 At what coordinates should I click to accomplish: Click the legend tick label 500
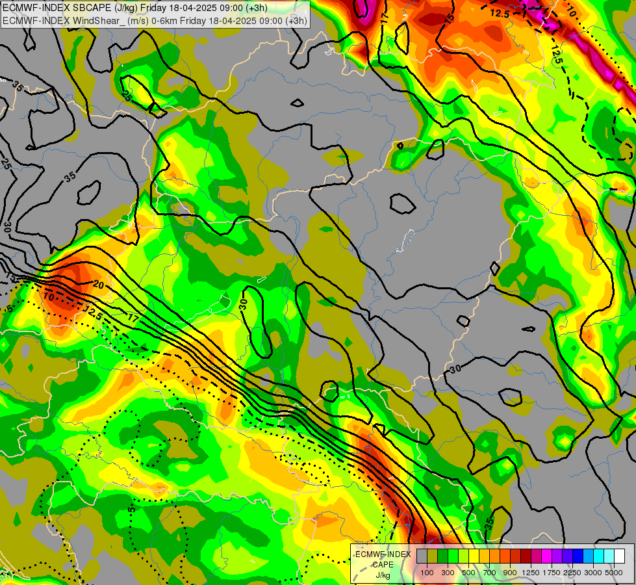tap(468, 573)
